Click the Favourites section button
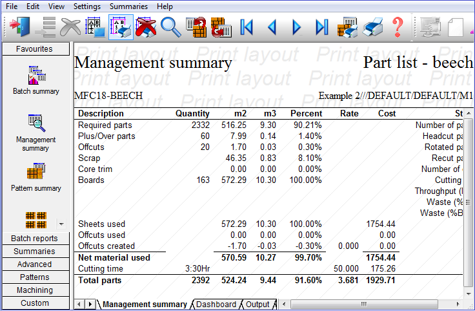 click(x=35, y=49)
